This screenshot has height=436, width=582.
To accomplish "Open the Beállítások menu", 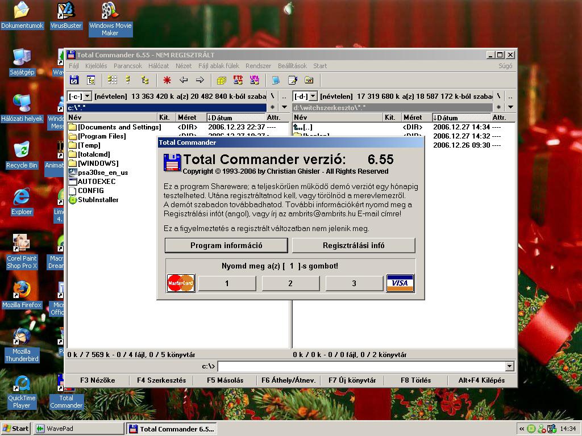I will pos(292,66).
